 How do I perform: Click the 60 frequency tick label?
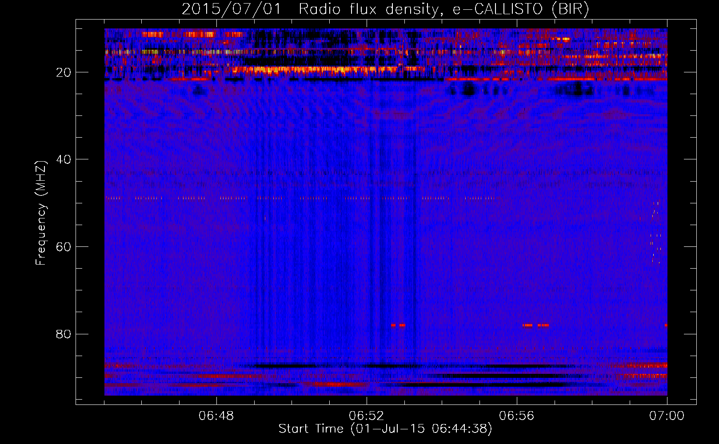pos(64,247)
